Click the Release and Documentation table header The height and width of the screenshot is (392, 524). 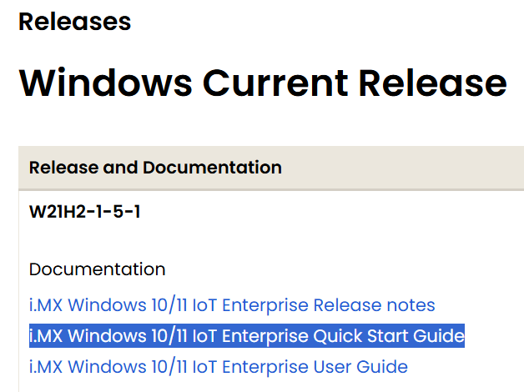[x=155, y=168]
